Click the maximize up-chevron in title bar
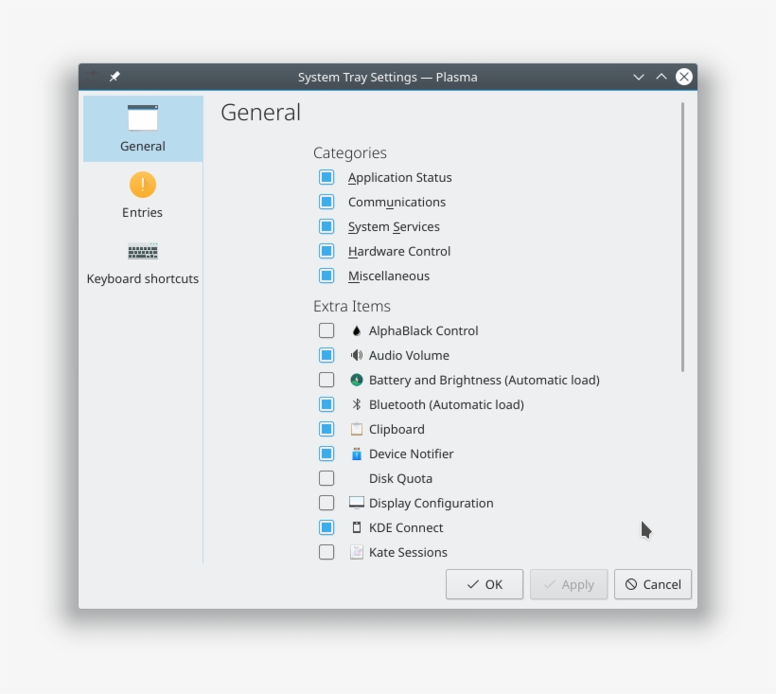Screen dimensions: 776x694 click(x=661, y=77)
